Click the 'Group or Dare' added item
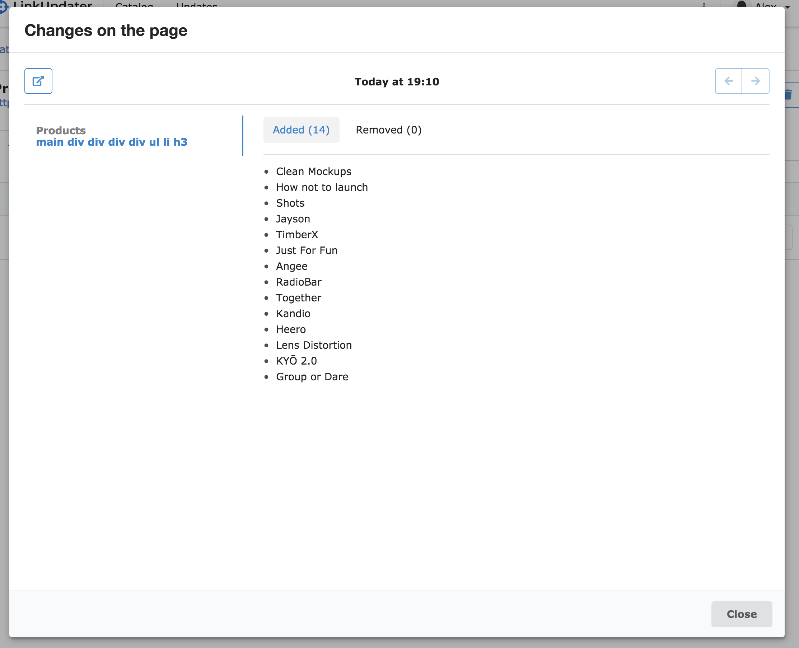The image size is (799, 648). tap(312, 377)
